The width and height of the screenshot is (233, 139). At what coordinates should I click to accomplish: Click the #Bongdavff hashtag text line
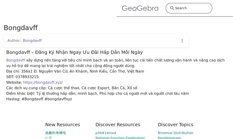[x=39, y=99]
